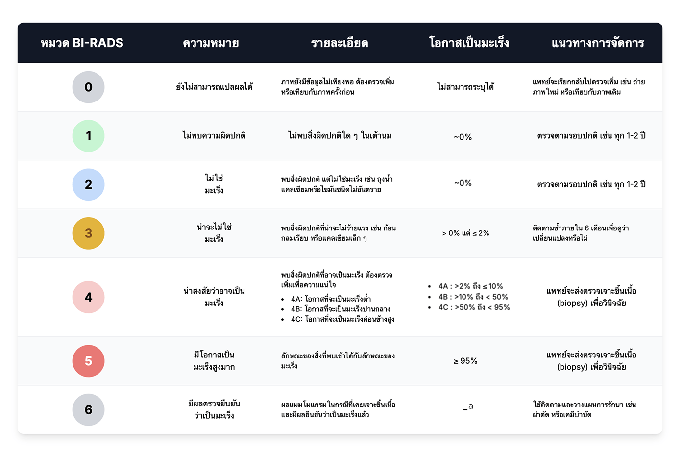
Task: Select the โอกาสเป็นมะเร็ง column header
Action: tap(469, 43)
